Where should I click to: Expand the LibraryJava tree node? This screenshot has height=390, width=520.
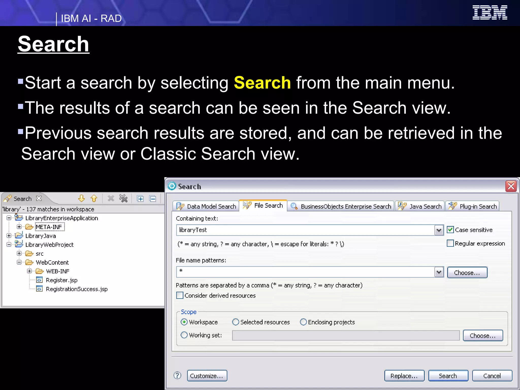pyautogui.click(x=9, y=236)
